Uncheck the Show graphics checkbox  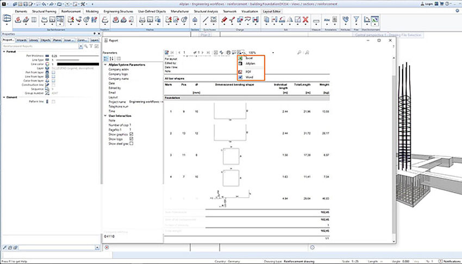(x=131, y=134)
